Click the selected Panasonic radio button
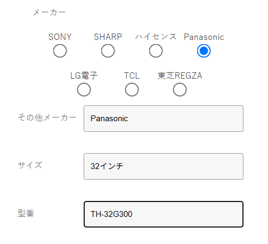 [204, 51]
